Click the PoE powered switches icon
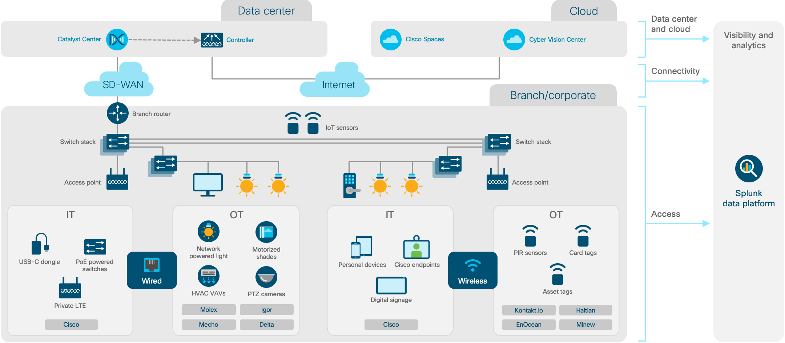785x343 pixels. tap(95, 247)
